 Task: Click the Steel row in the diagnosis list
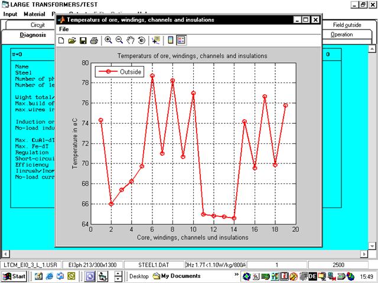point(23,73)
